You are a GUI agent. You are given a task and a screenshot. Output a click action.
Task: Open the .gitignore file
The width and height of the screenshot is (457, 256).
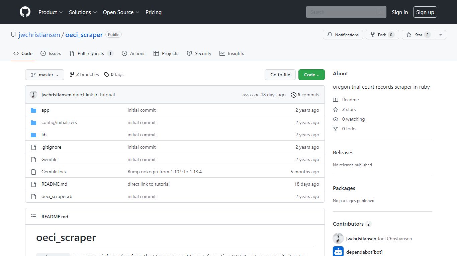click(52, 147)
